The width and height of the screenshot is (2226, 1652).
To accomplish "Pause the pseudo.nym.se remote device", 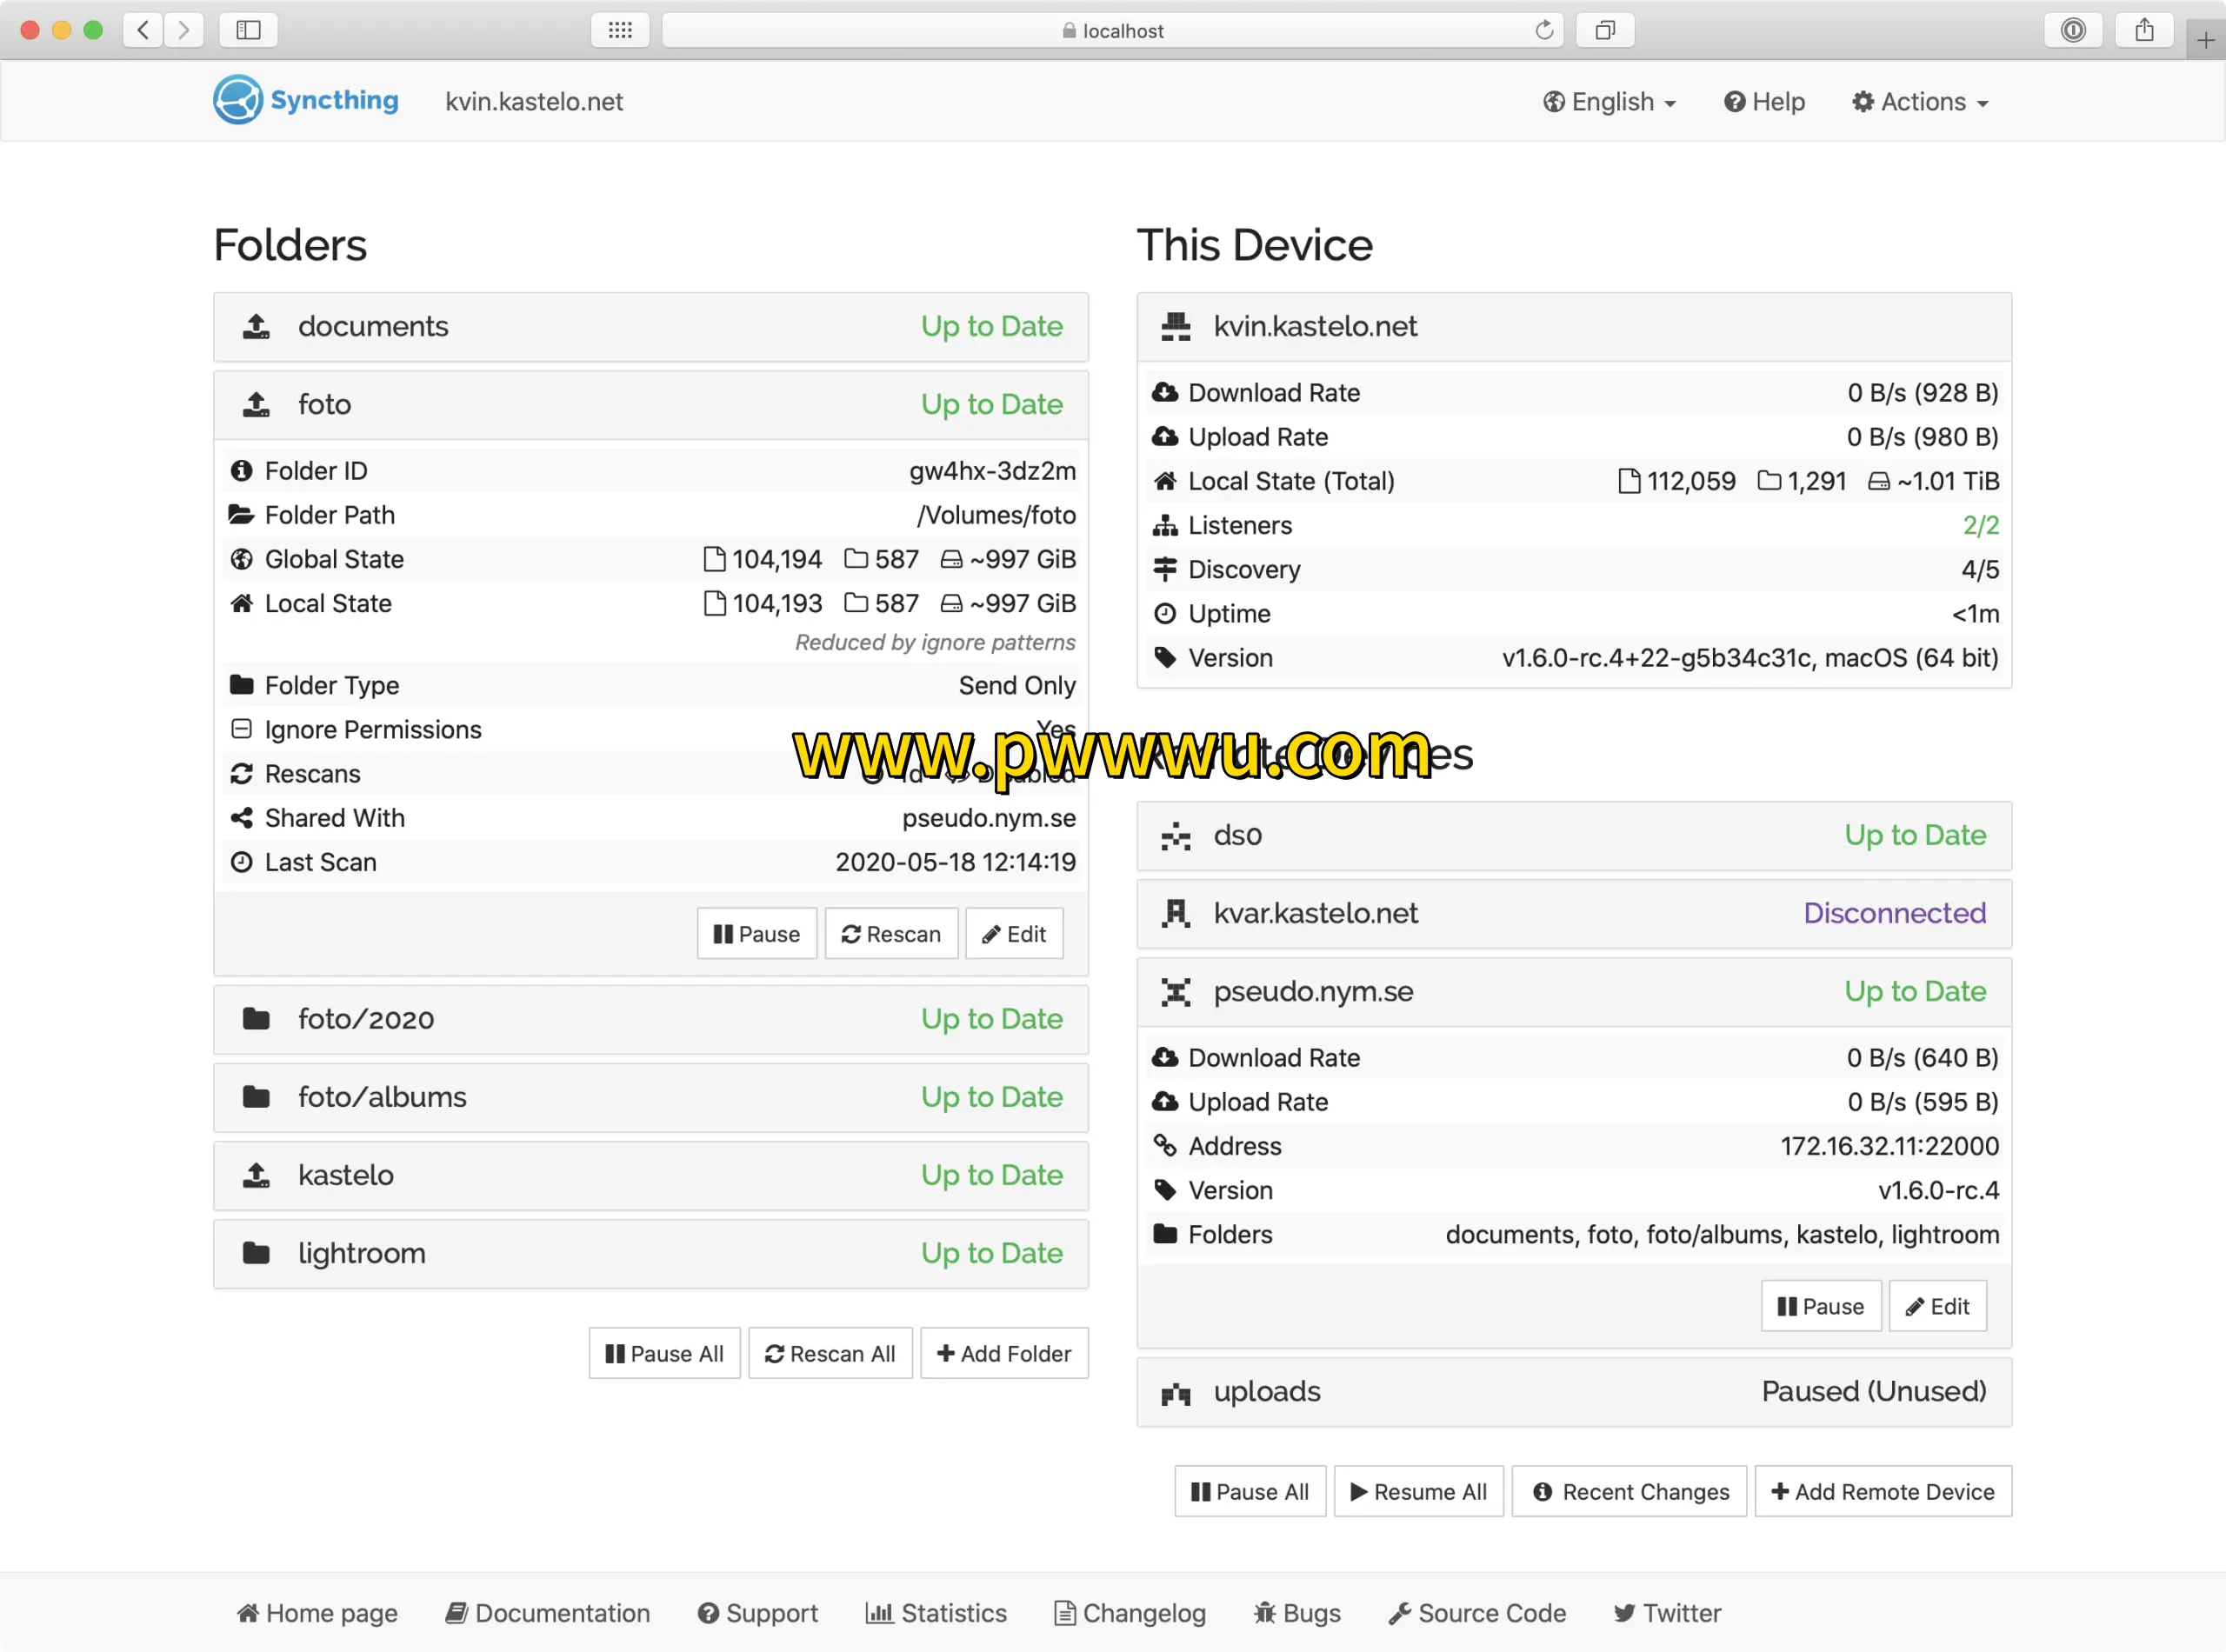I will click(x=1820, y=1306).
